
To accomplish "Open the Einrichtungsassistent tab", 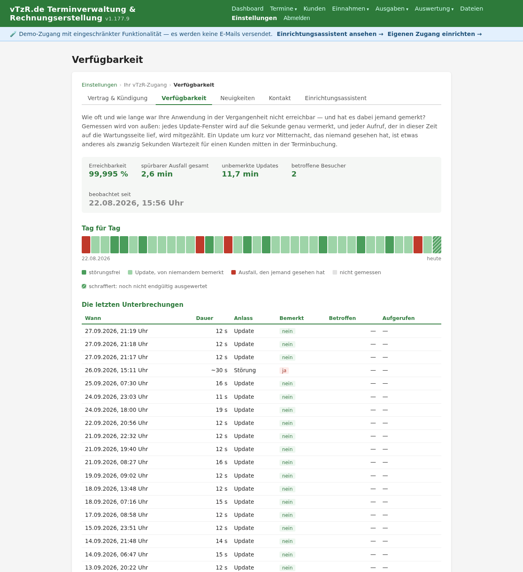I will coord(336,98).
